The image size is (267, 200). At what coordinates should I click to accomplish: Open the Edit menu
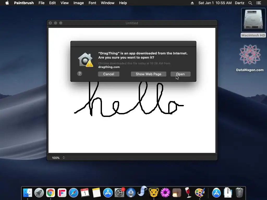[x=52, y=3]
